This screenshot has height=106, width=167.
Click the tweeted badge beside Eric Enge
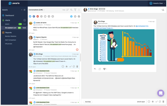click(102, 9)
